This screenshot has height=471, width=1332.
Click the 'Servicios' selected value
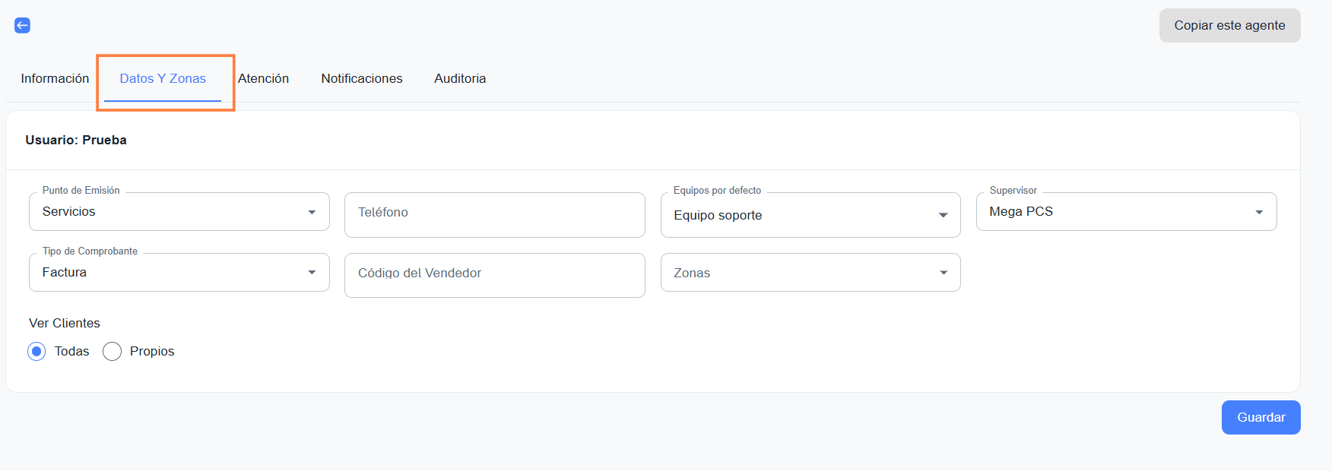click(x=69, y=212)
